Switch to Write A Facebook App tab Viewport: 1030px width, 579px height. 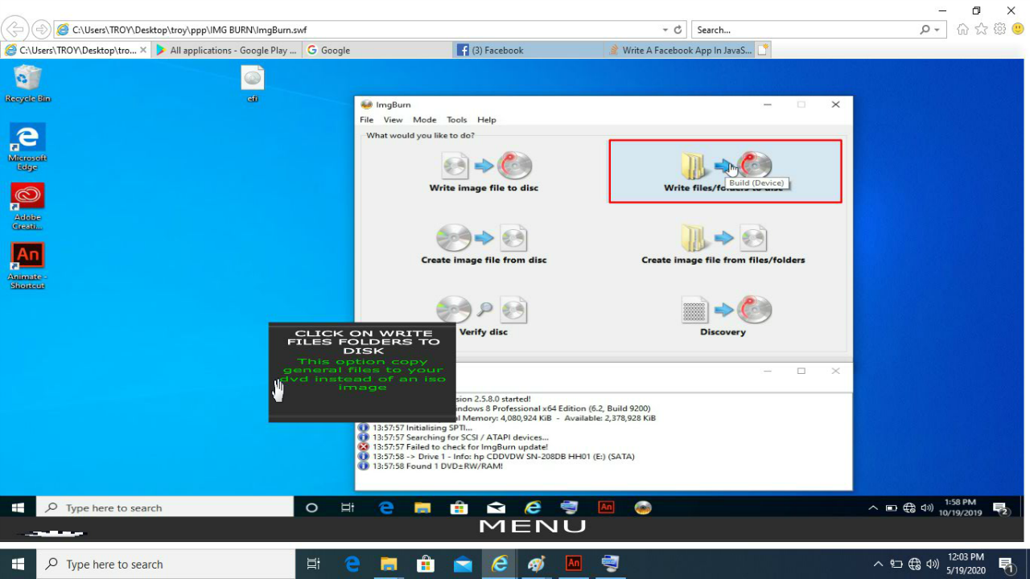pyautogui.click(x=678, y=50)
